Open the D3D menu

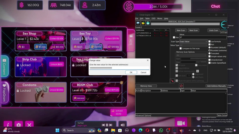[x=153, y=18]
